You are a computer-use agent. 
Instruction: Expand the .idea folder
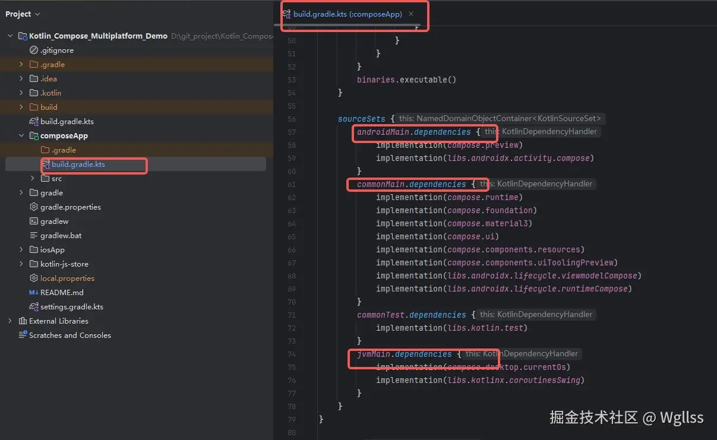pos(21,78)
